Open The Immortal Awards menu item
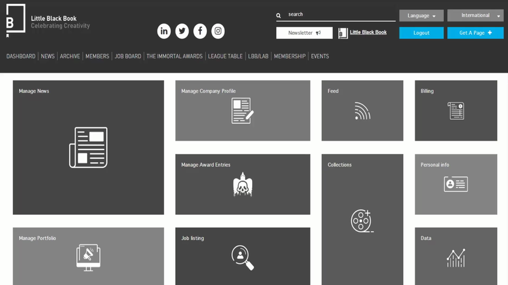Screen dimensions: 508x285 point(174,56)
